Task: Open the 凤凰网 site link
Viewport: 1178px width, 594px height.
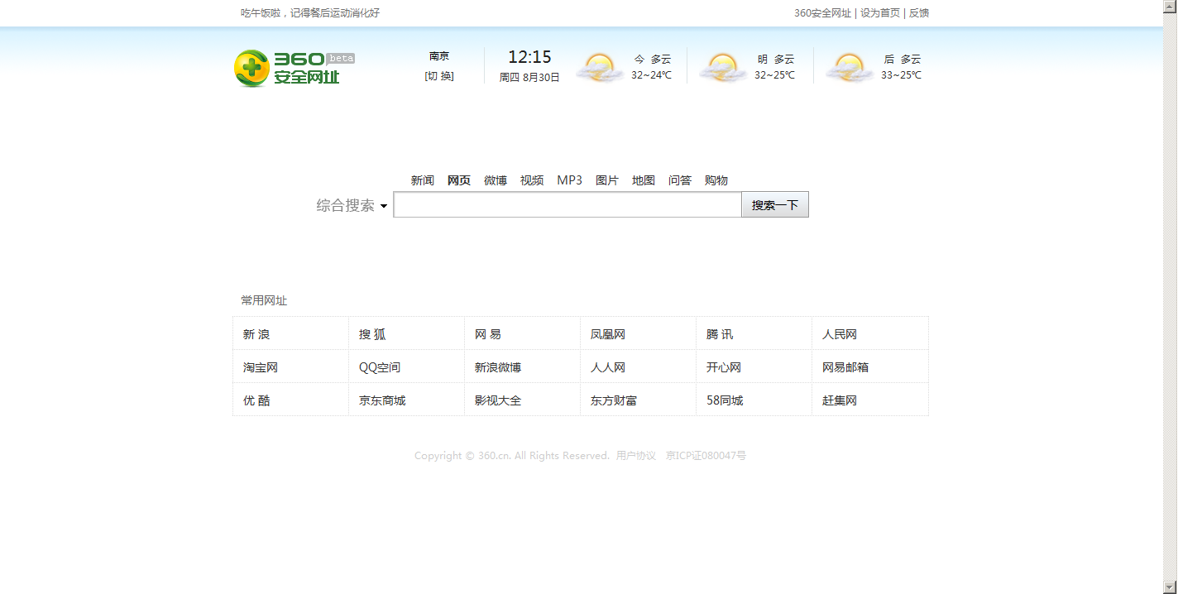Action: click(608, 334)
